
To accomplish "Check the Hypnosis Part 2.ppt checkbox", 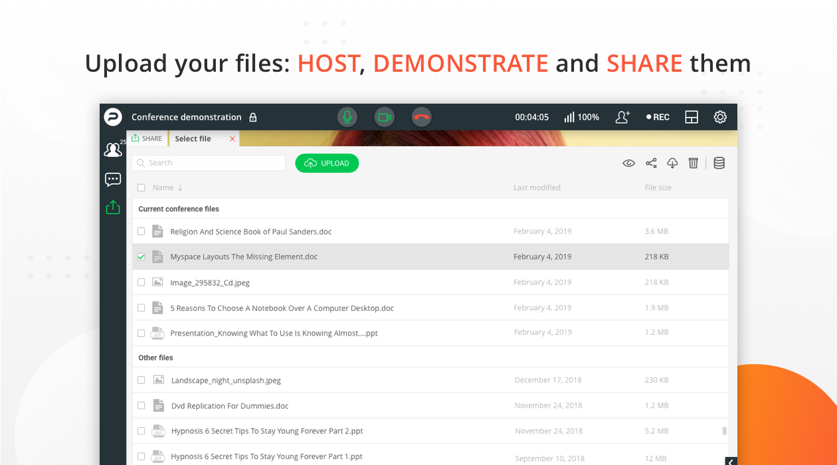I will 141,430.
